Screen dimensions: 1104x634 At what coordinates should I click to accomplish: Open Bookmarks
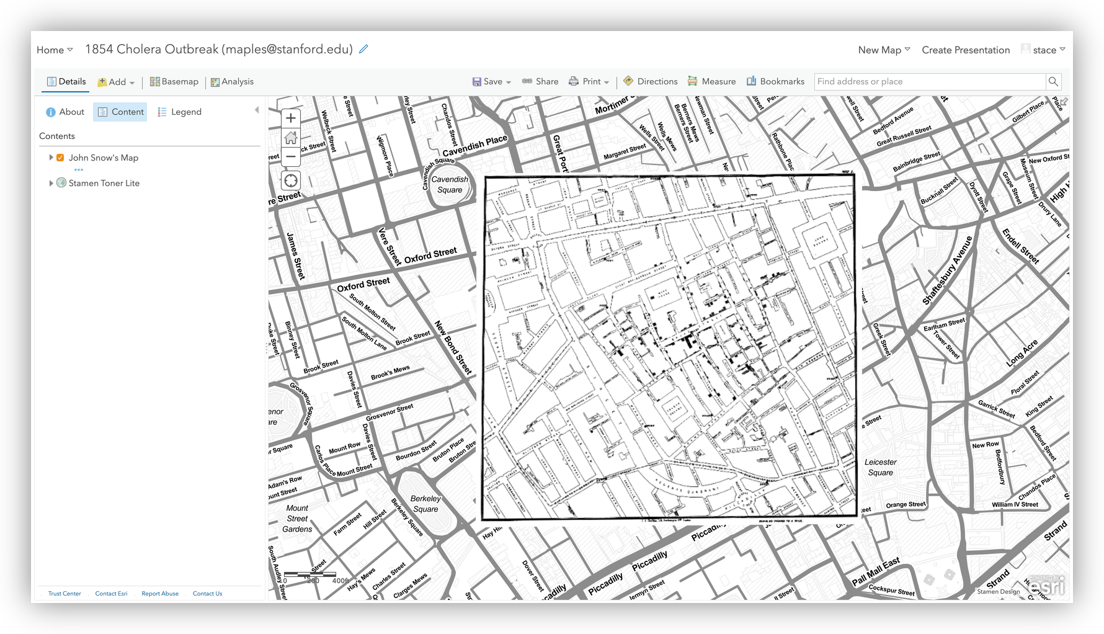(775, 81)
